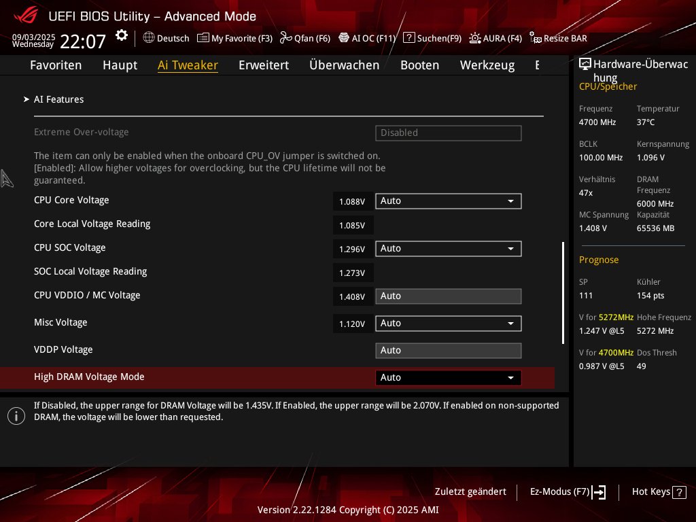Expand the AI Features submenu
The image size is (696, 522).
[58, 99]
